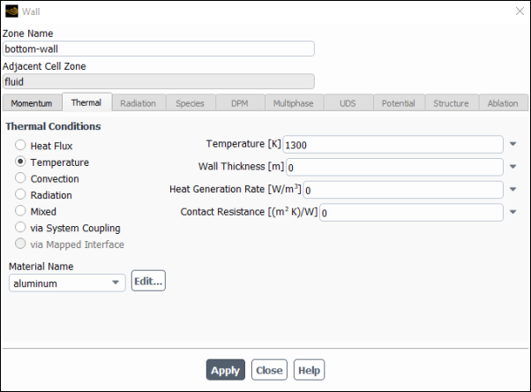Open Help for the Wall dialog
Image resolution: width=531 pixels, height=392 pixels.
tap(309, 370)
